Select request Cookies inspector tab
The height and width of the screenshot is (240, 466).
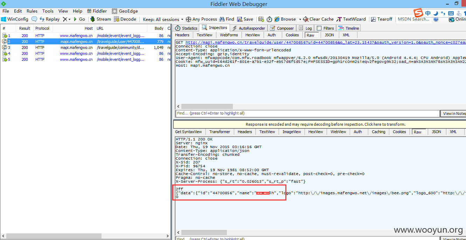tap(292, 35)
